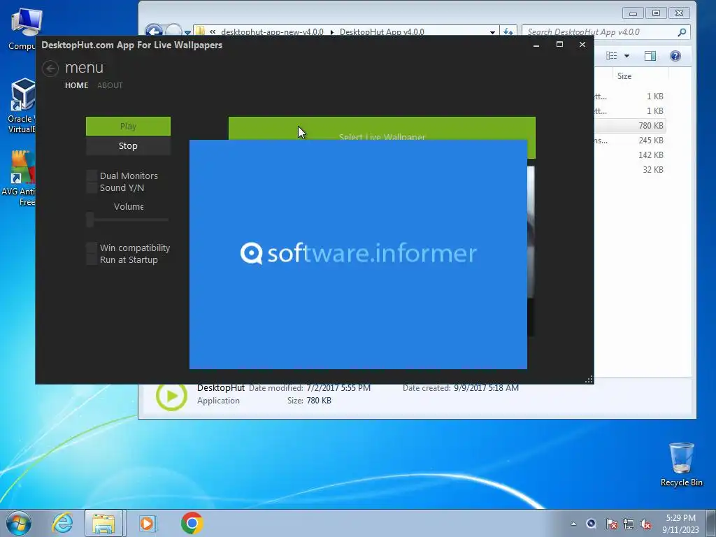Launch Google Chrome from taskbar
The height and width of the screenshot is (537, 716).
(192, 523)
